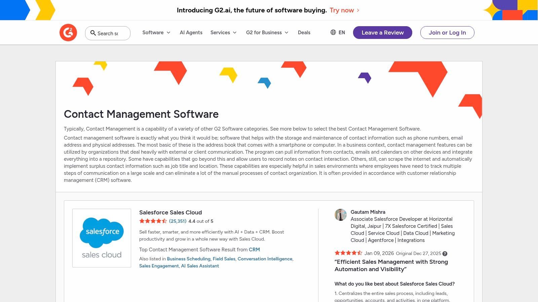Click the Join or Log In button
This screenshot has width=538, height=302.
coord(447,33)
